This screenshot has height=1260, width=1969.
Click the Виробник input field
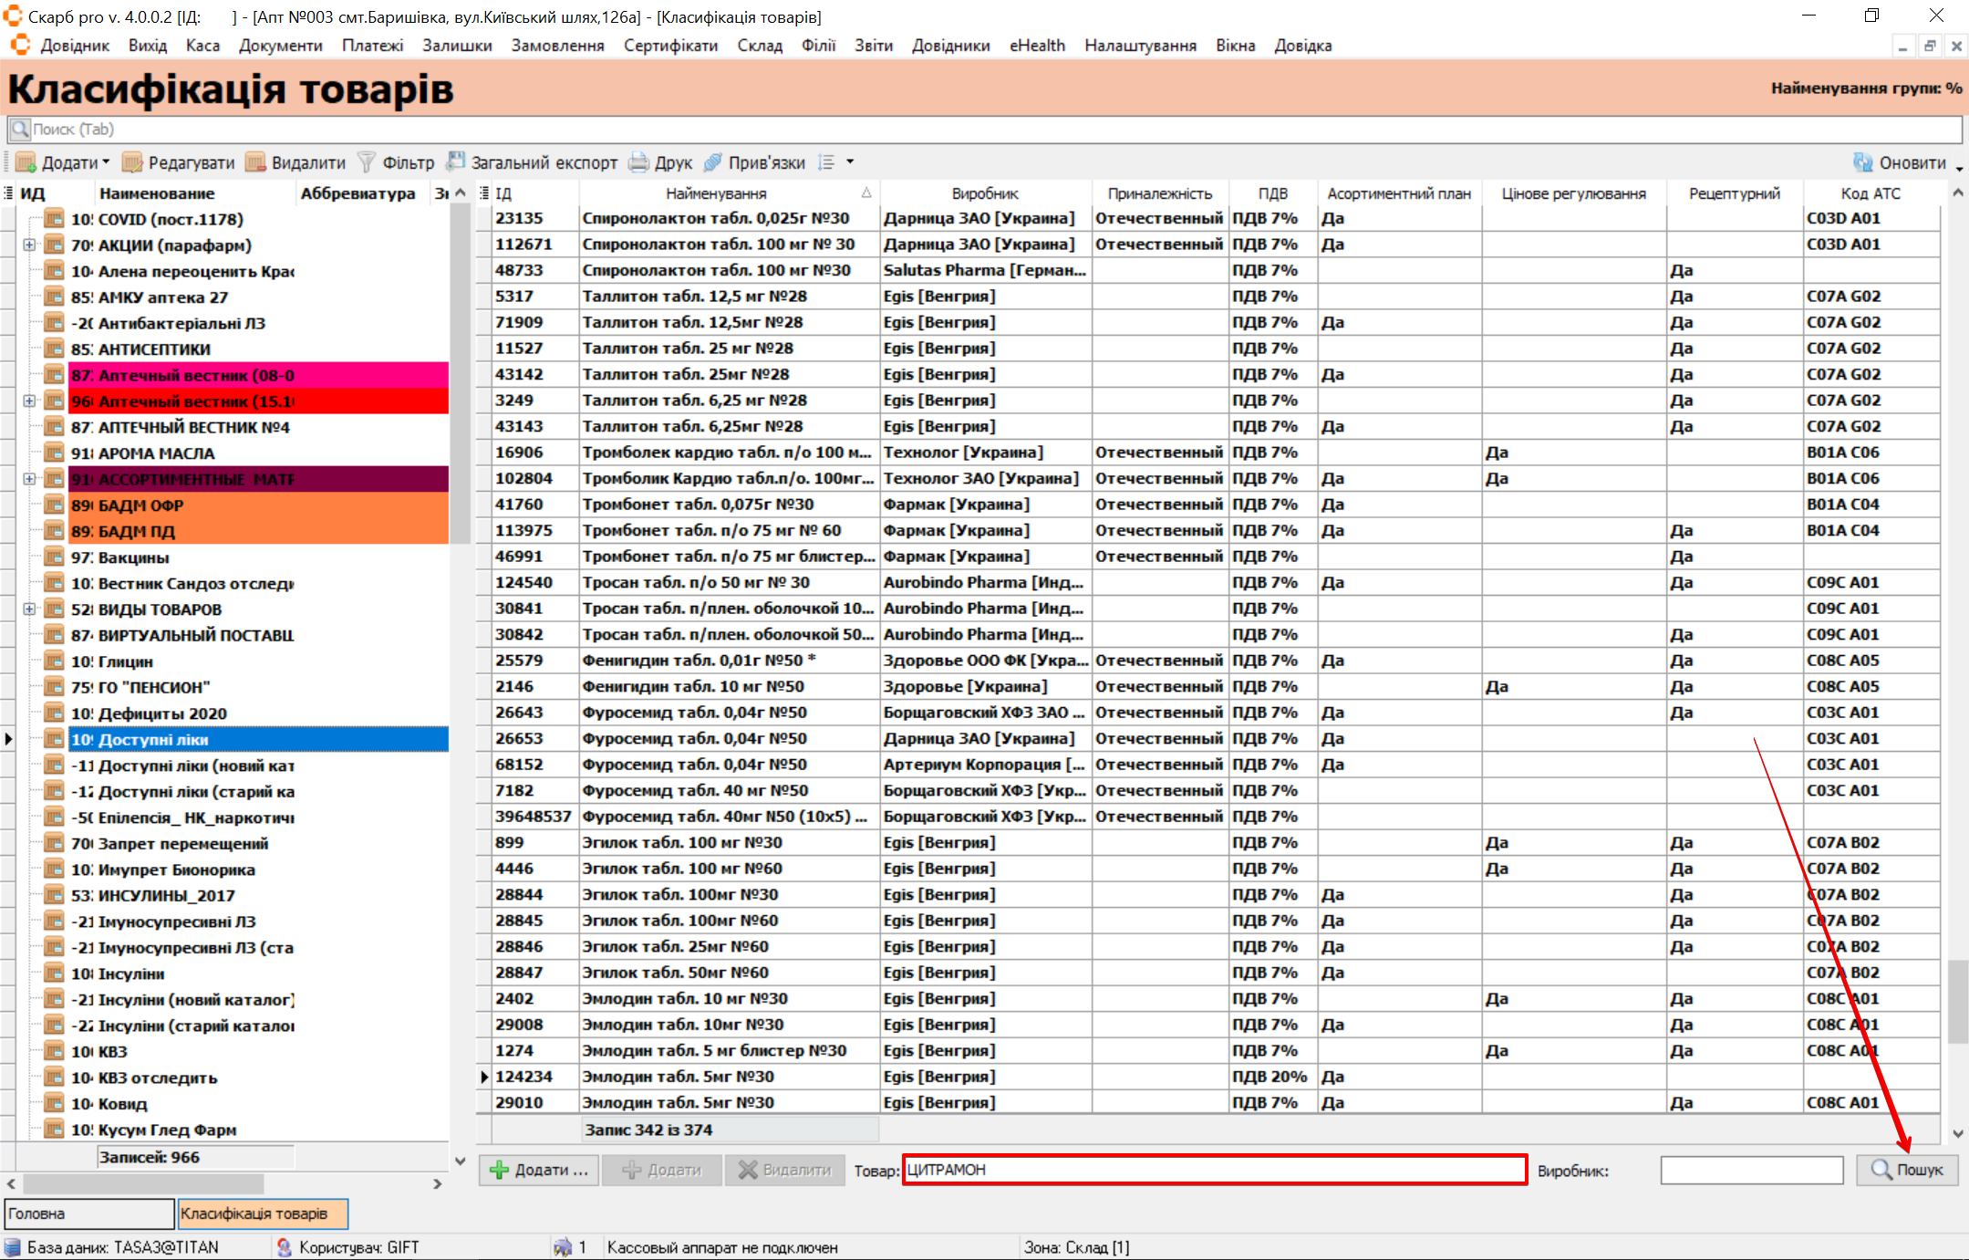point(1751,1170)
